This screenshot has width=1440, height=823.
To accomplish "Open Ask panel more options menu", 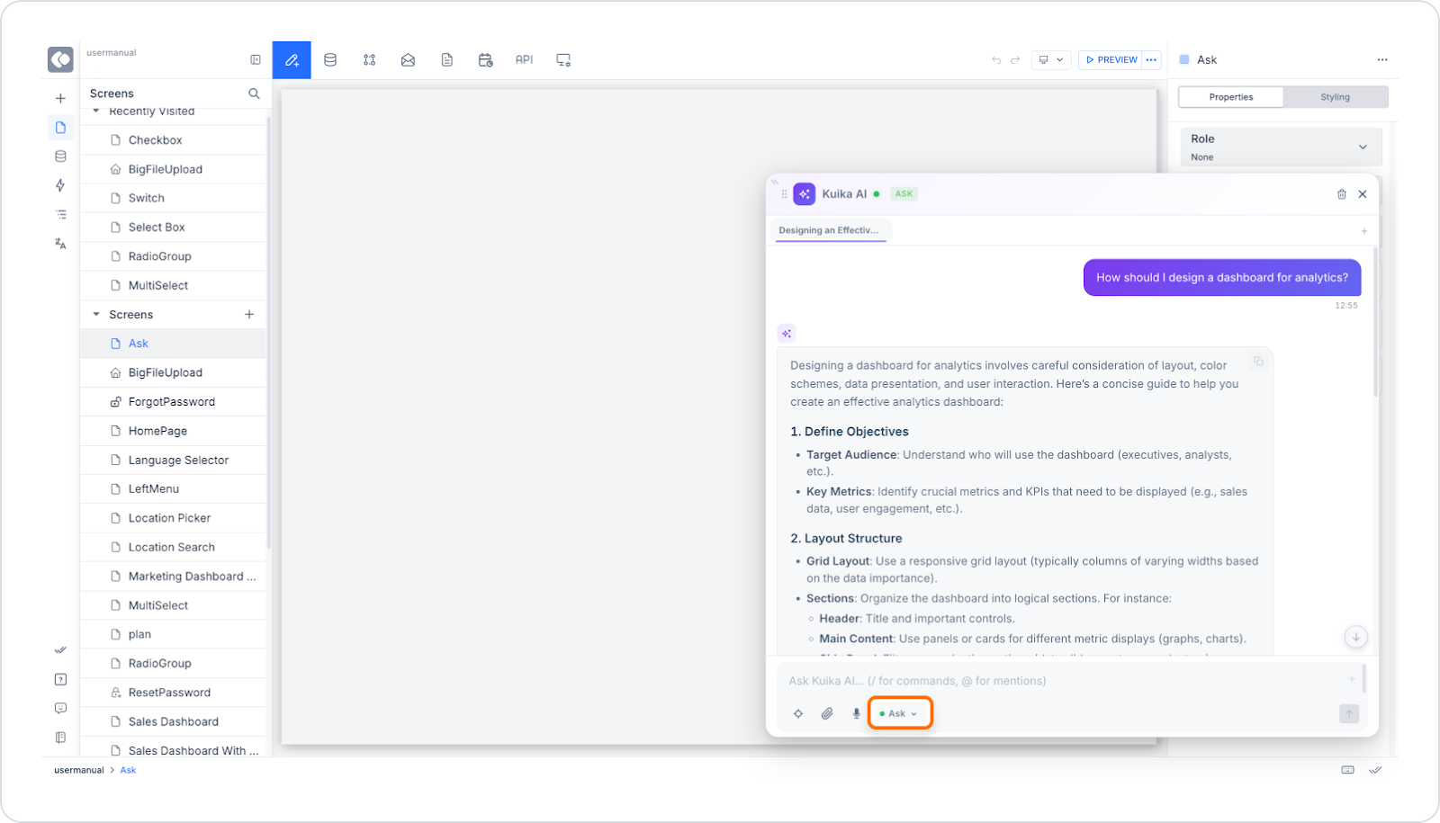I will click(1381, 60).
